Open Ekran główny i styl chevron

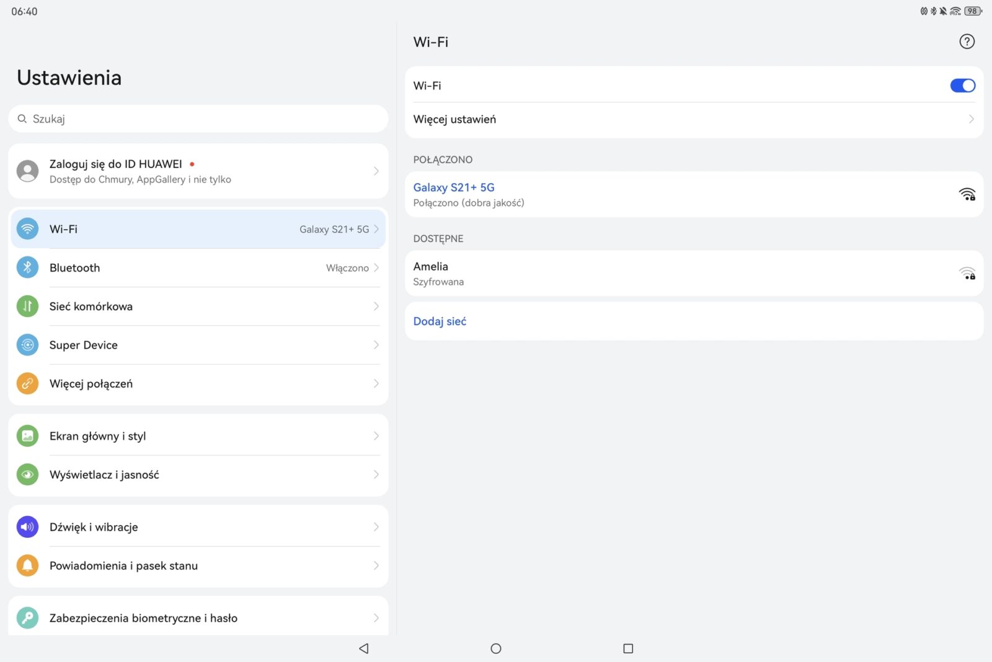tap(376, 436)
